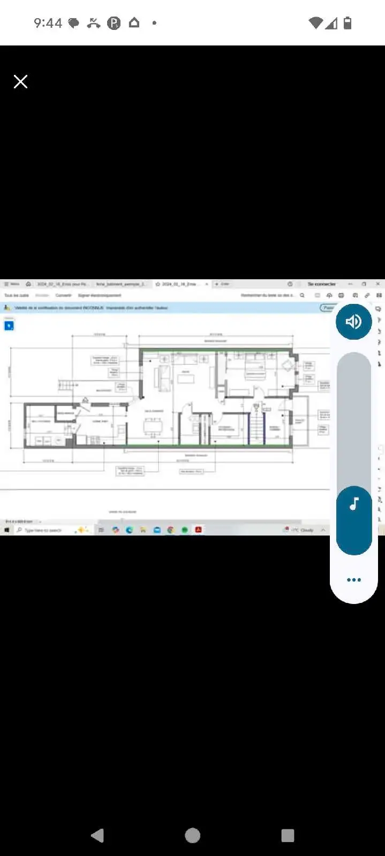Click the blue signature panel icon

coord(9,325)
